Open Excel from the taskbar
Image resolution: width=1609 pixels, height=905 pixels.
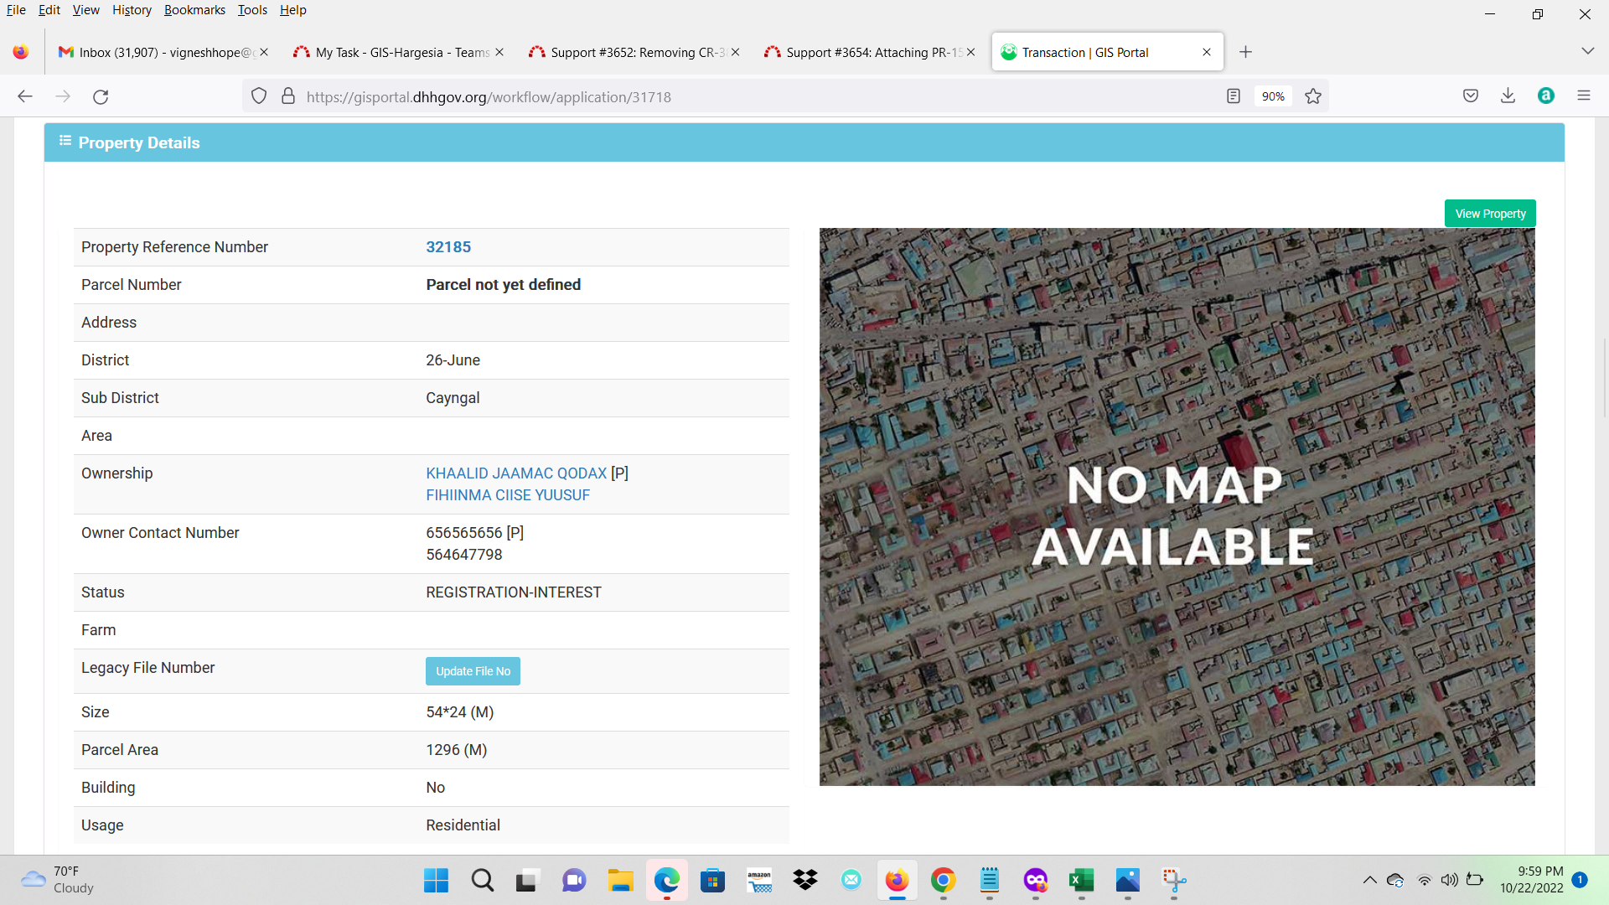[1081, 880]
